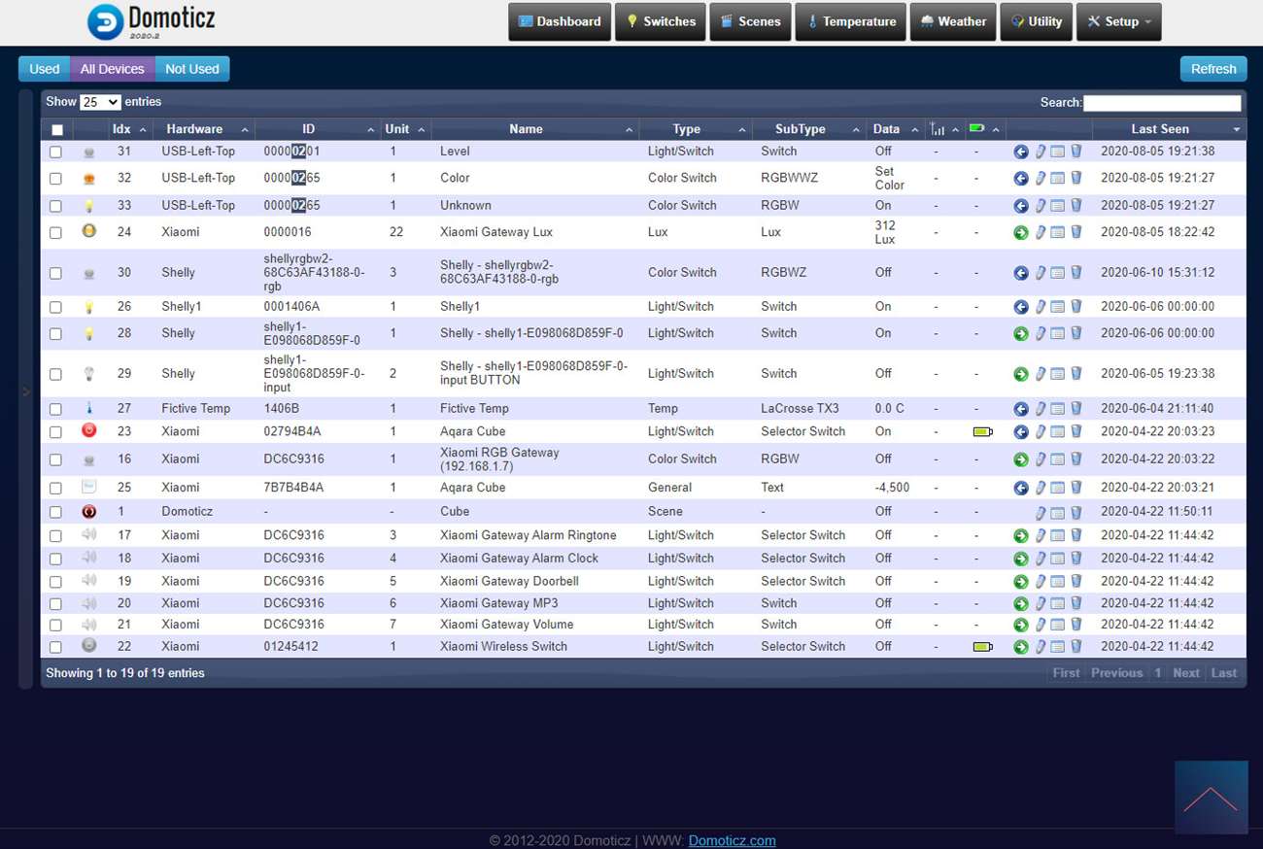The width and height of the screenshot is (1263, 849).
Task: Sort by the battery level column icon
Action: tap(976, 128)
